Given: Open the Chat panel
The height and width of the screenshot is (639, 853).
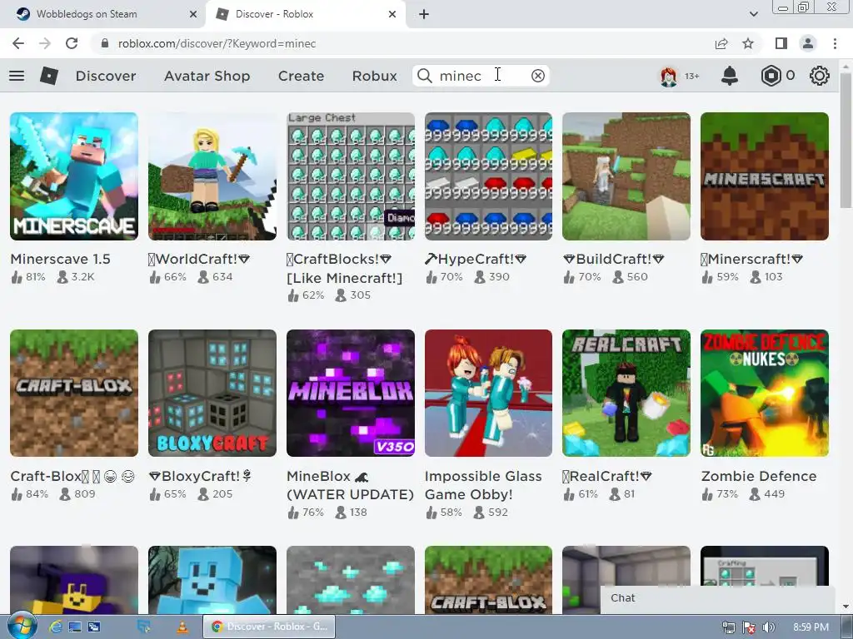Looking at the screenshot, I should 717,598.
